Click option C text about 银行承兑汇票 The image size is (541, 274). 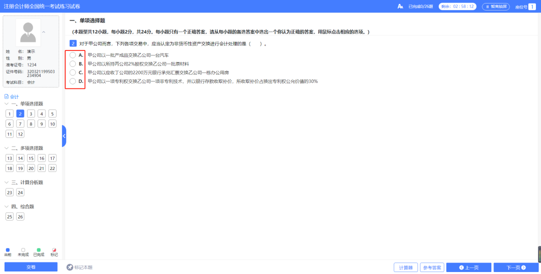[158, 72]
